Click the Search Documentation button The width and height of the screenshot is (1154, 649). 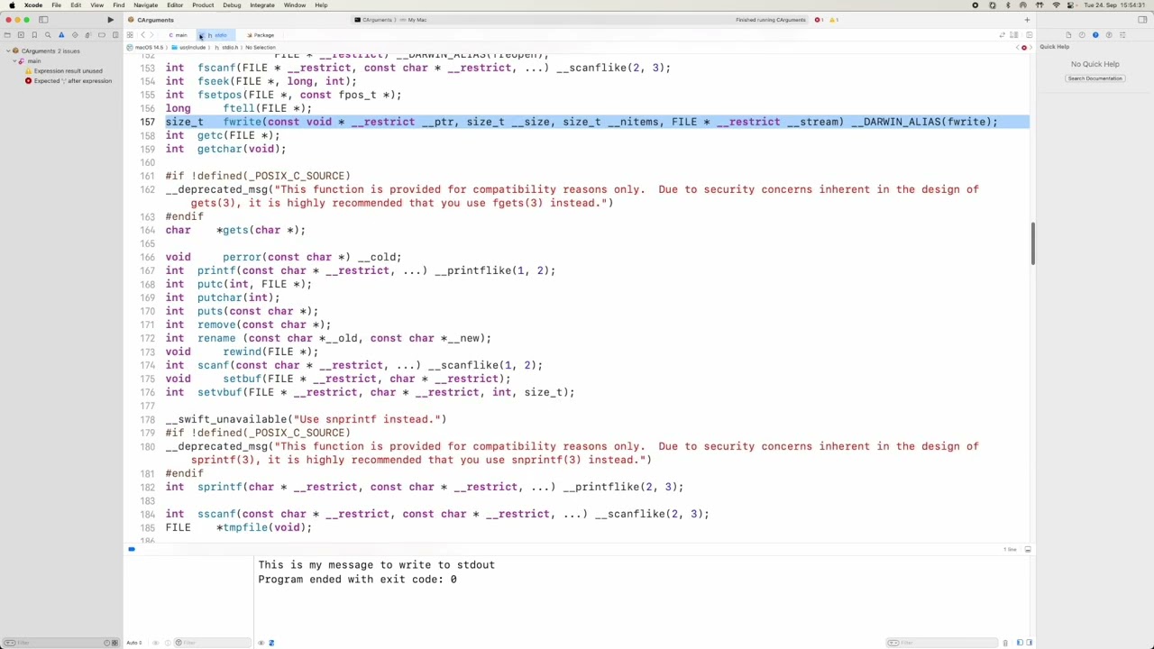(1094, 78)
